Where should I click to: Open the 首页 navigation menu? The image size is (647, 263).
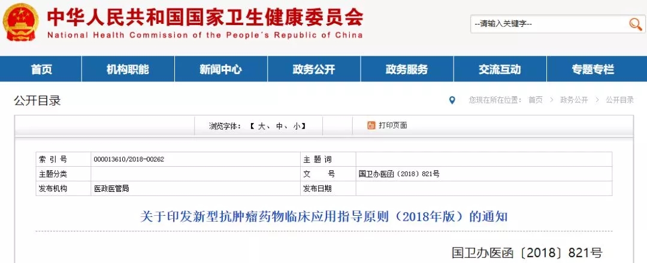(41, 69)
